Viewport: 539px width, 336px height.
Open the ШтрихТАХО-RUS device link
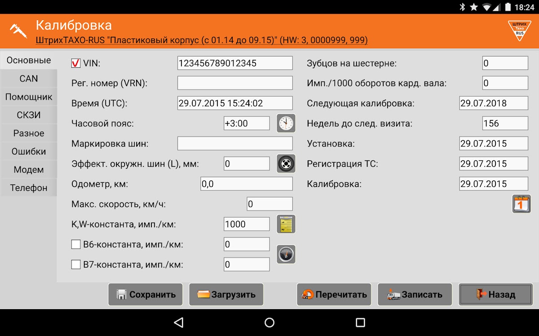point(201,40)
